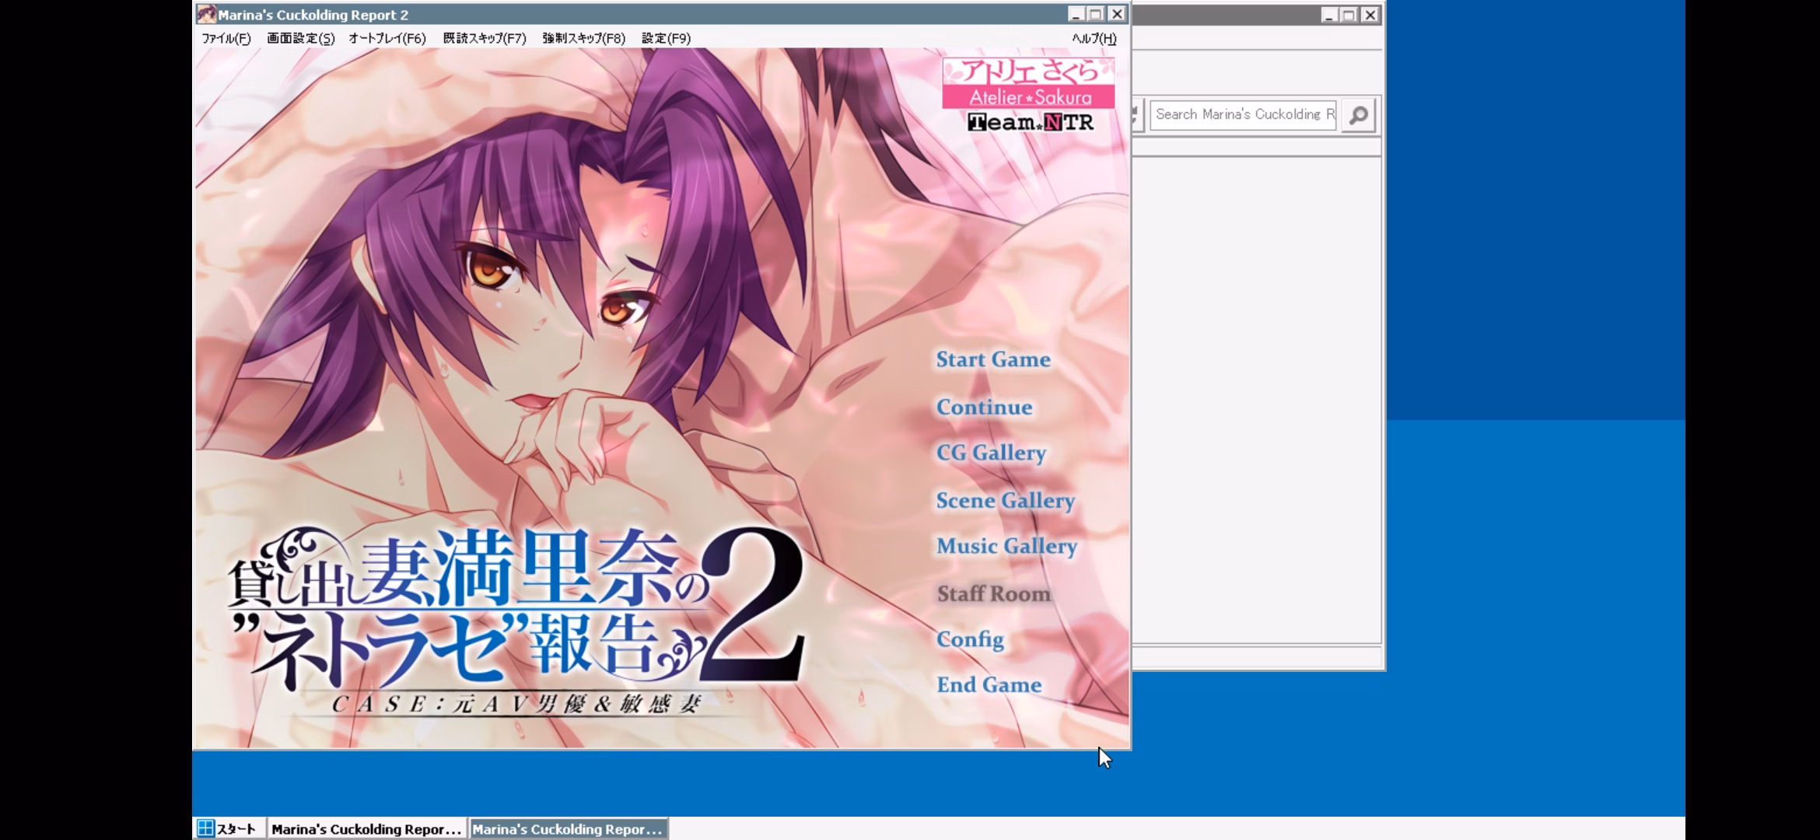This screenshot has width=1820, height=840.
Task: Open the 画面設定(S) menu
Action: 300,38
